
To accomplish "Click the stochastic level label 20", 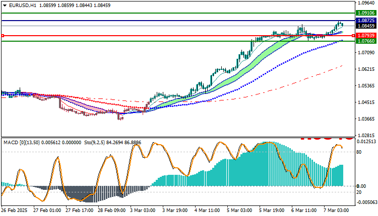I will 359,192.
